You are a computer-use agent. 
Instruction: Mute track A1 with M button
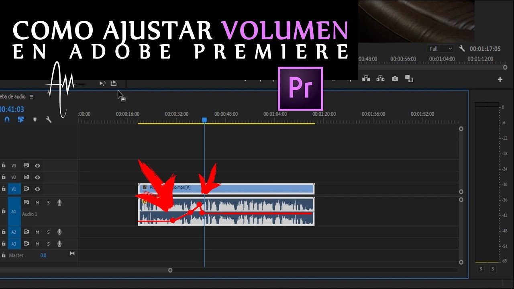pyautogui.click(x=37, y=203)
